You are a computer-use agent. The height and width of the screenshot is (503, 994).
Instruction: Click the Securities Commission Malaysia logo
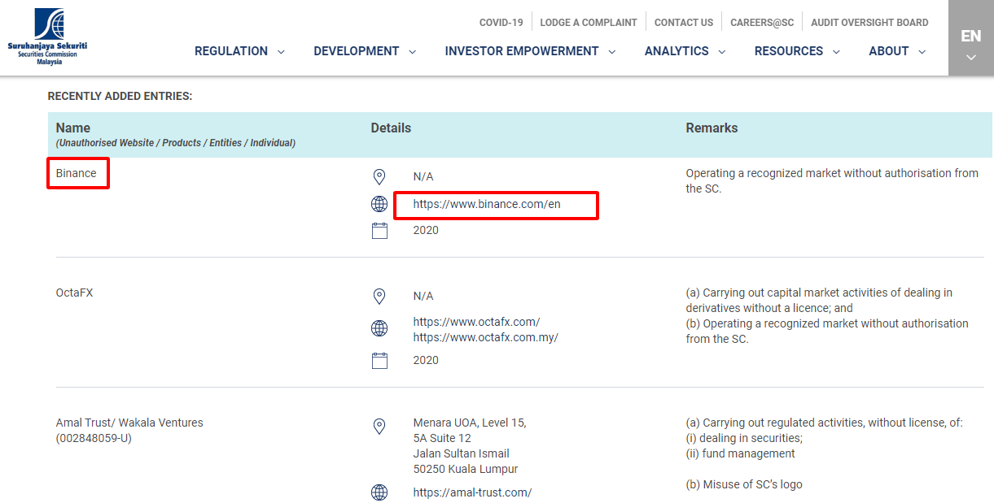pos(47,37)
